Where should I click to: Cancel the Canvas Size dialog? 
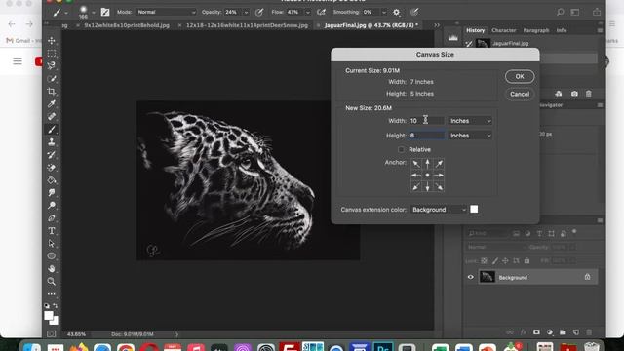click(520, 94)
